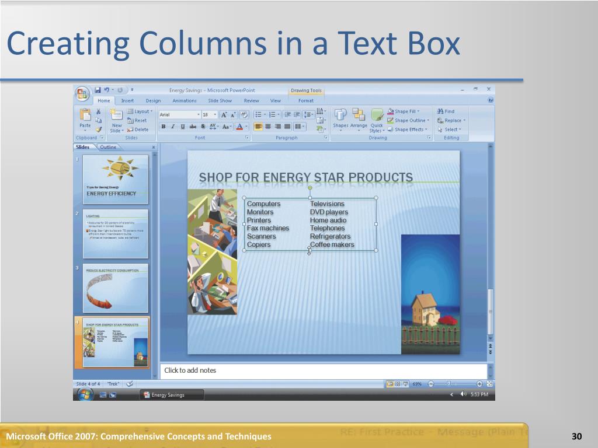598x448 pixels.
Task: Expand the Shape Effects dropdown
Action: (407, 129)
